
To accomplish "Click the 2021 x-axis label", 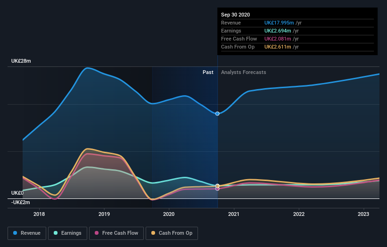I will [x=234, y=214].
